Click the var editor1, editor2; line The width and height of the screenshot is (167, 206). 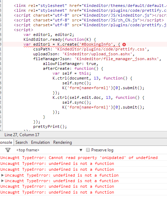[49, 35]
